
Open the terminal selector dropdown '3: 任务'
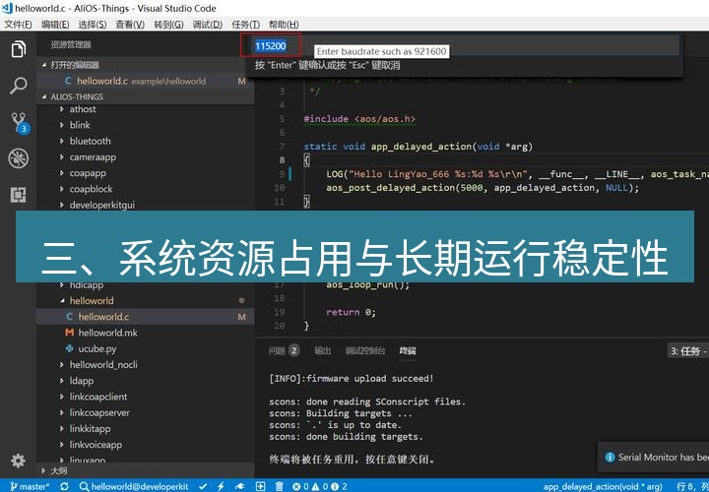[x=688, y=351]
